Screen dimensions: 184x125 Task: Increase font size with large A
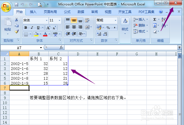click(x=48, y=28)
